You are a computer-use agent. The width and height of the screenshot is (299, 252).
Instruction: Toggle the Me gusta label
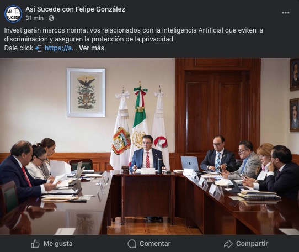click(x=58, y=244)
